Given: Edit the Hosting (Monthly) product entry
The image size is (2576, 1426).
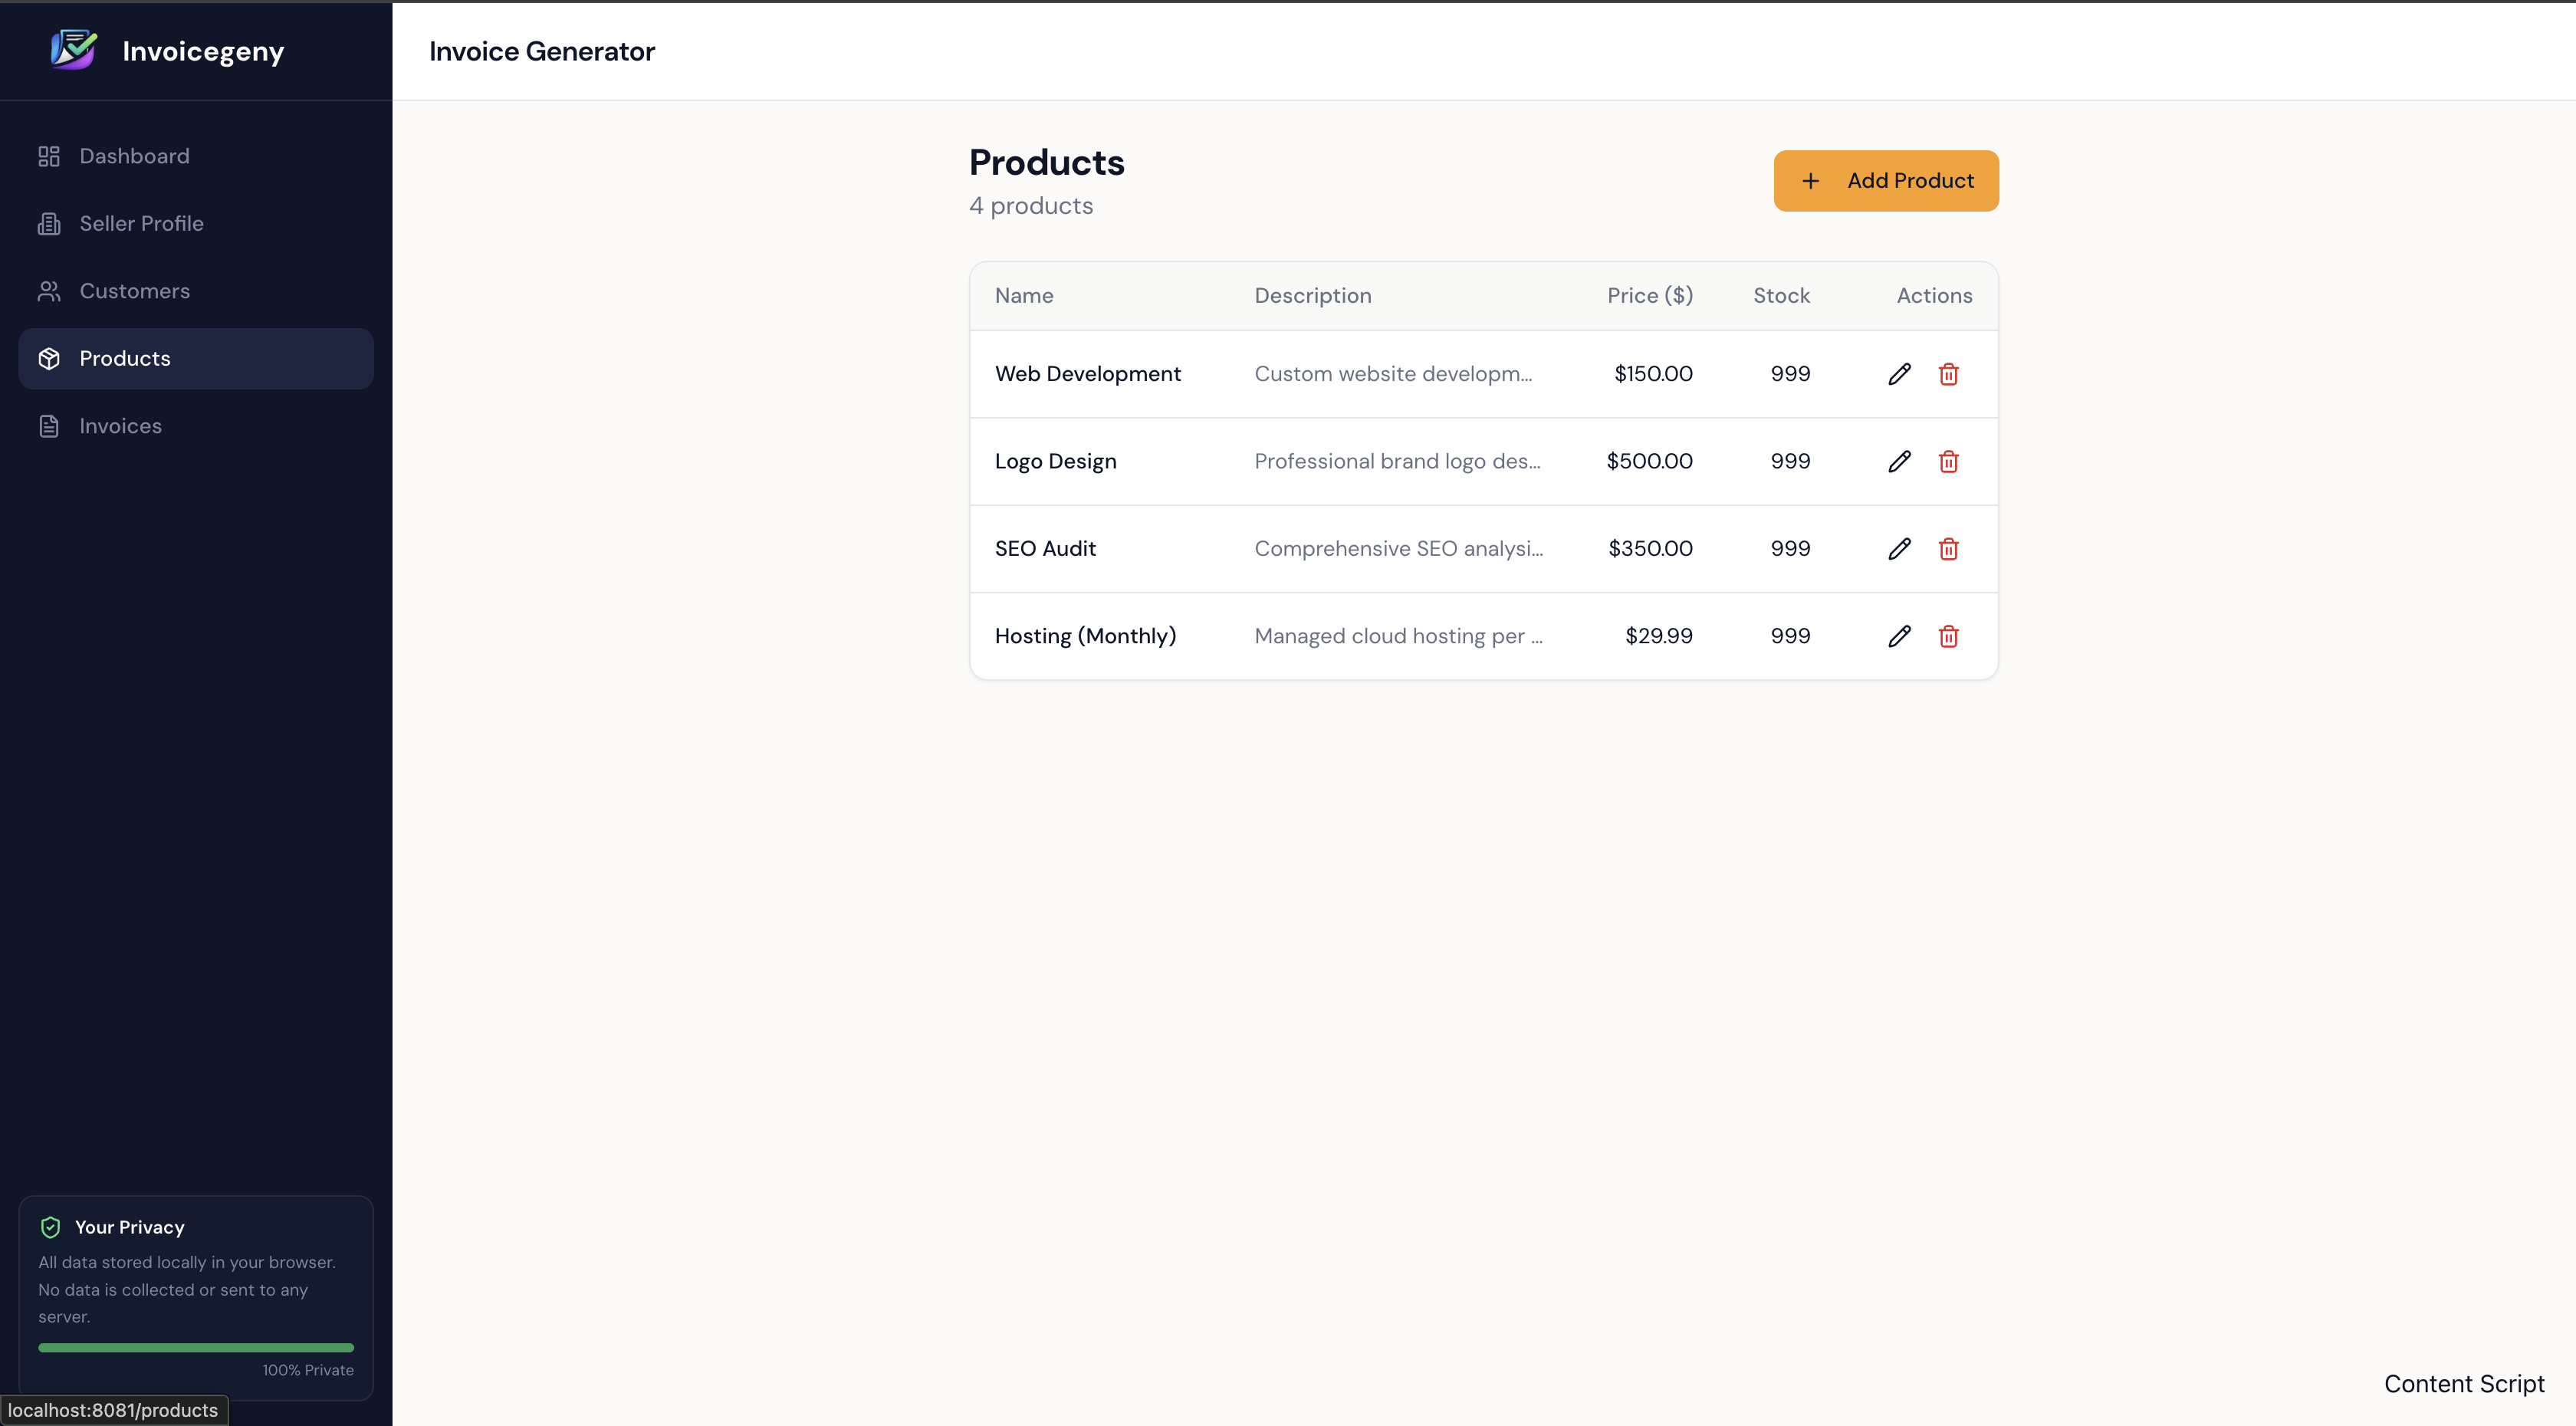Looking at the screenshot, I should tap(1899, 636).
